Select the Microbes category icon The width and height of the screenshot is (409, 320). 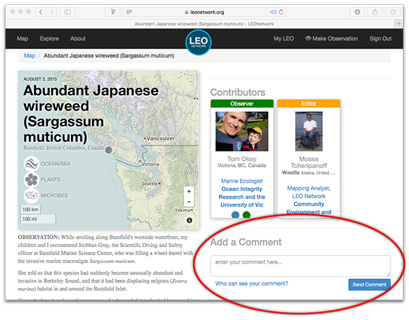pos(31,197)
